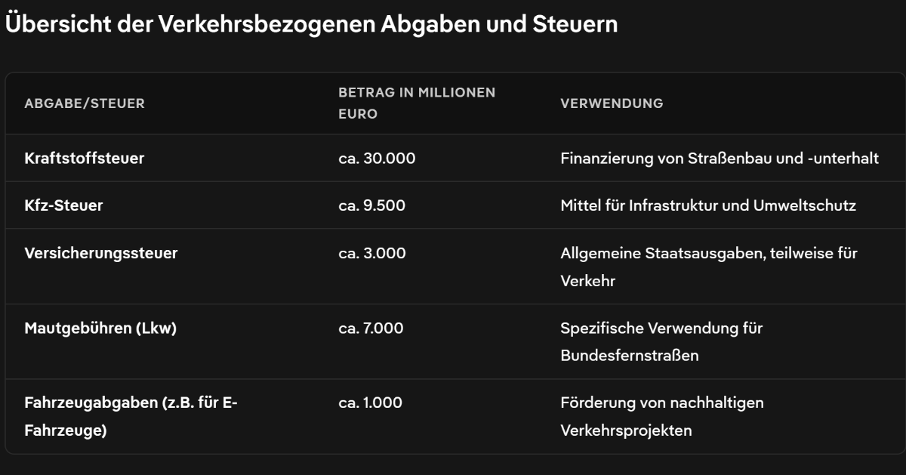The image size is (906, 475).
Task: Click the amount 'ca. 7.000'
Action: pyautogui.click(x=371, y=328)
